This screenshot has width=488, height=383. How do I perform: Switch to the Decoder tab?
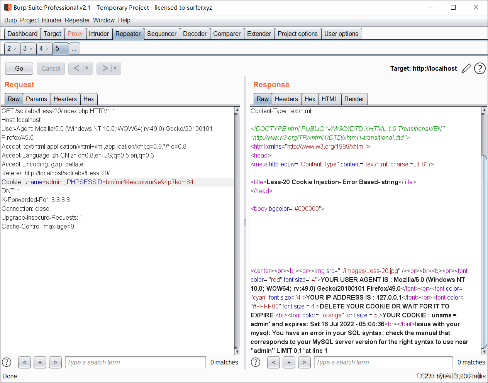coord(195,34)
